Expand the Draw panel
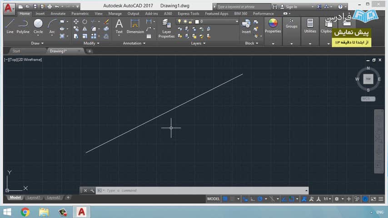This screenshot has width=388, height=218. click(37, 43)
